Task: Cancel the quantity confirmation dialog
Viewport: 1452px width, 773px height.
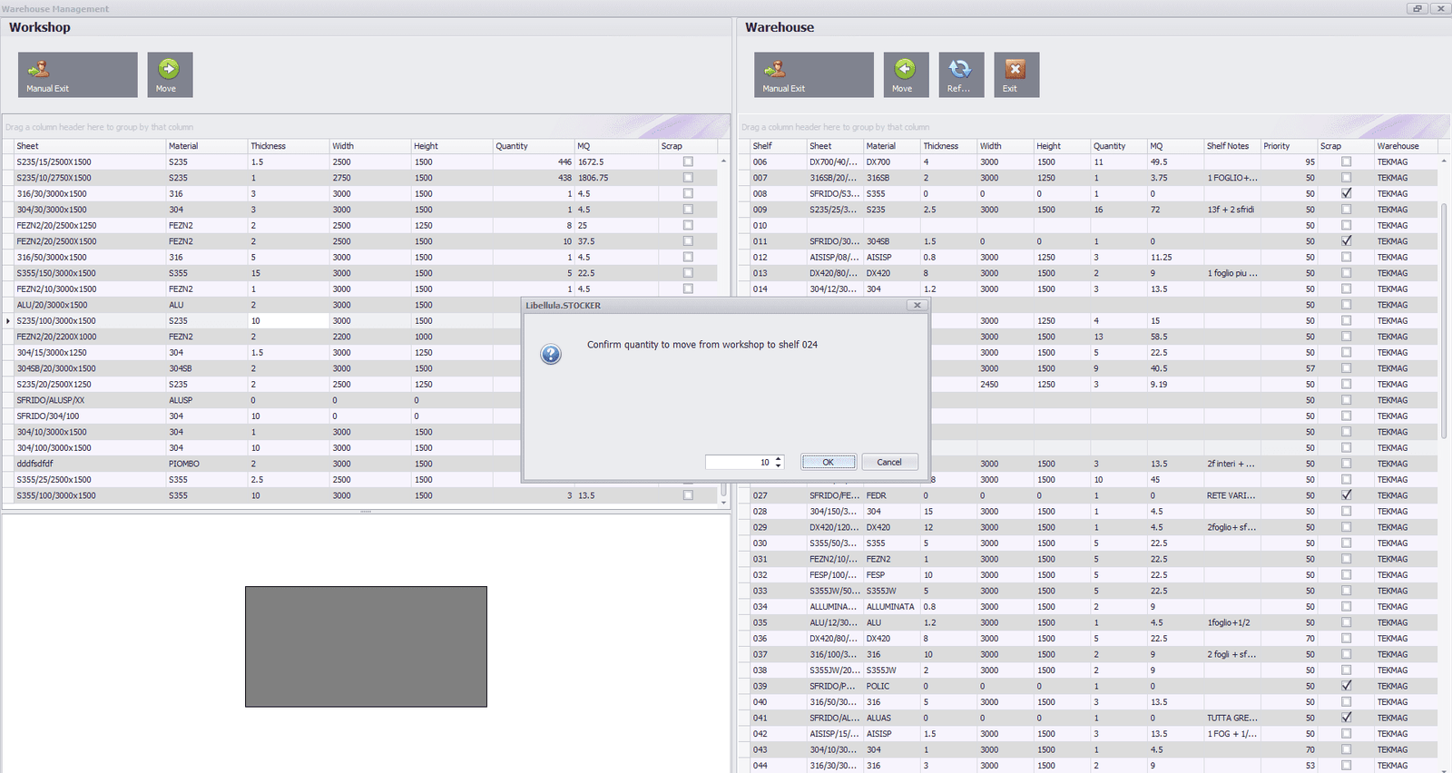Action: (889, 462)
